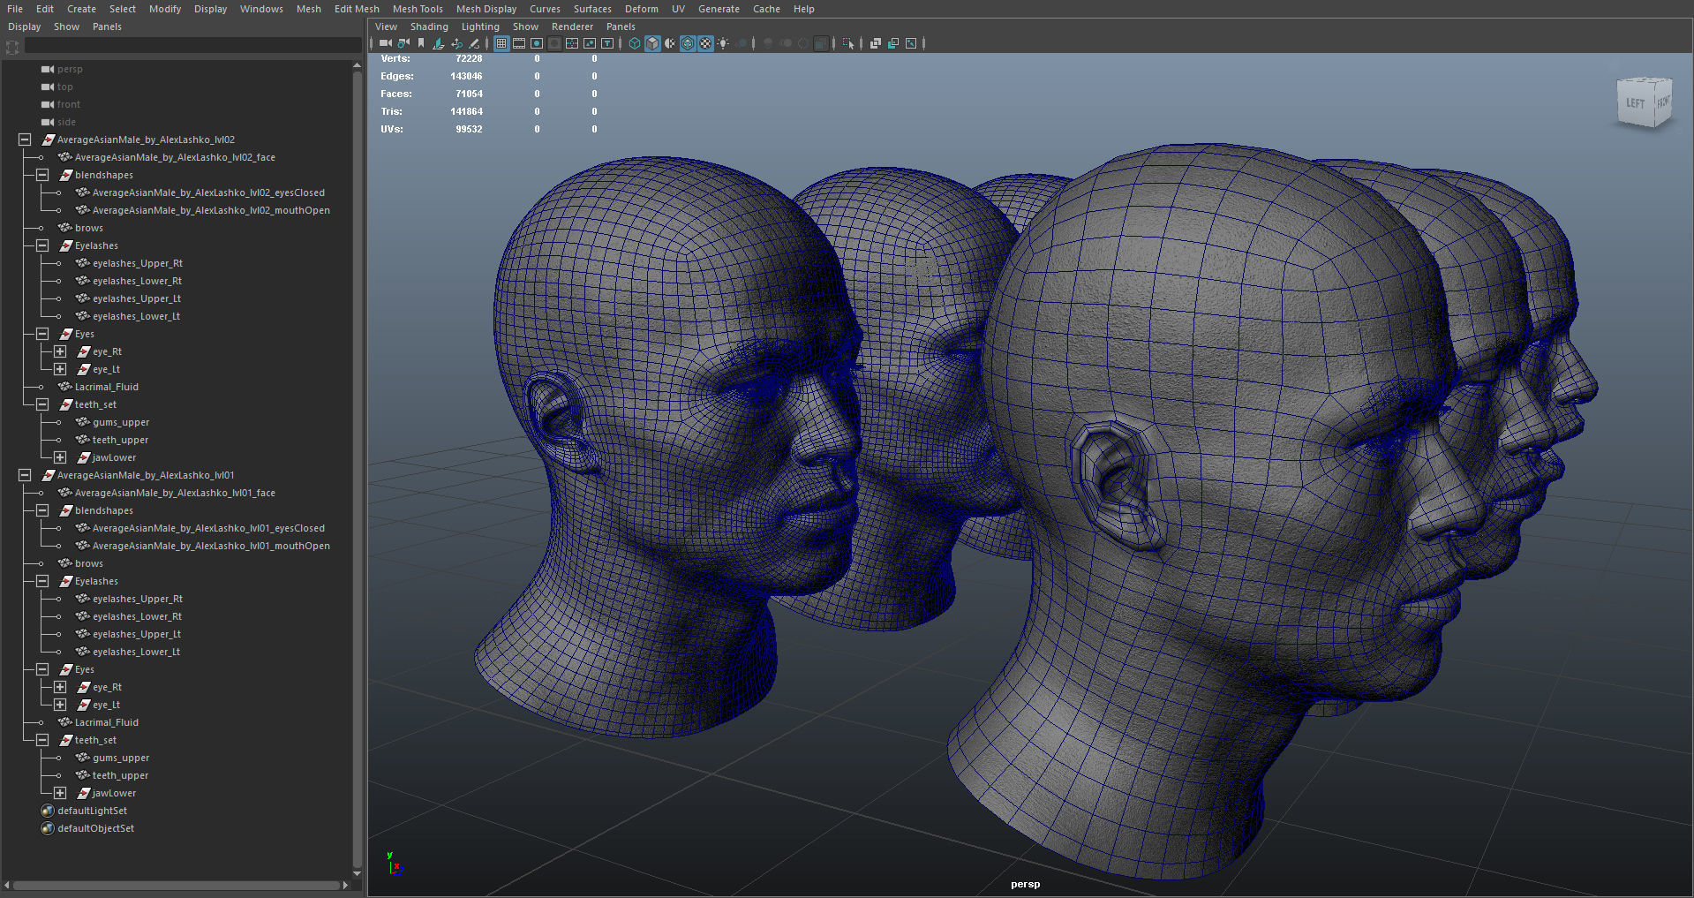Image resolution: width=1694 pixels, height=898 pixels.
Task: Toggle Wireframe on Shaded button
Action: click(x=688, y=43)
